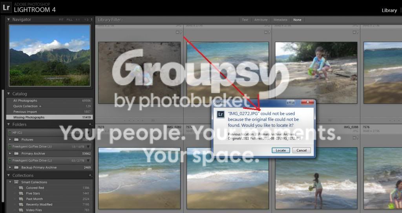Collapse the Collections panel
Viewport: 402px width, 213px height.
[x=9, y=175]
